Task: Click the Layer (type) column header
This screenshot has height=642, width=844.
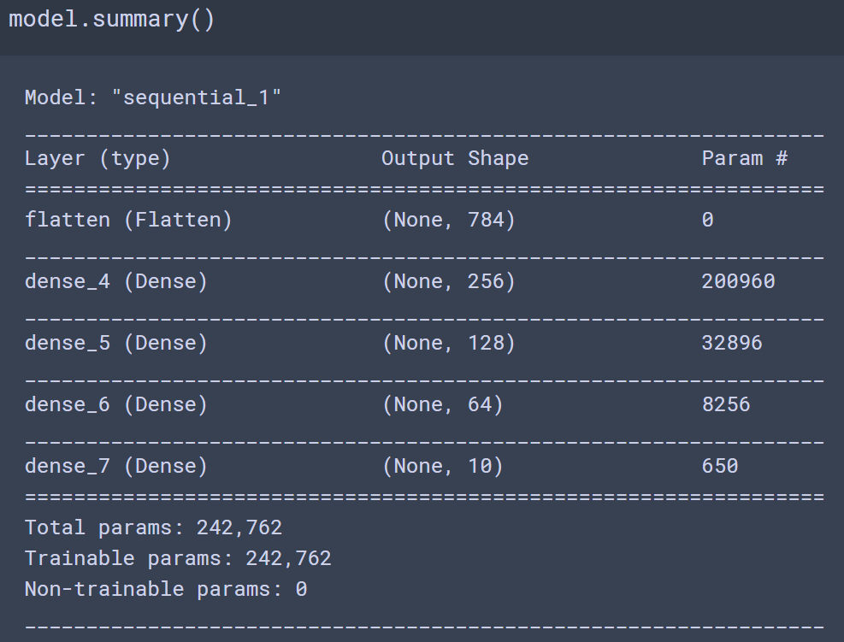Action: pyautogui.click(x=97, y=158)
